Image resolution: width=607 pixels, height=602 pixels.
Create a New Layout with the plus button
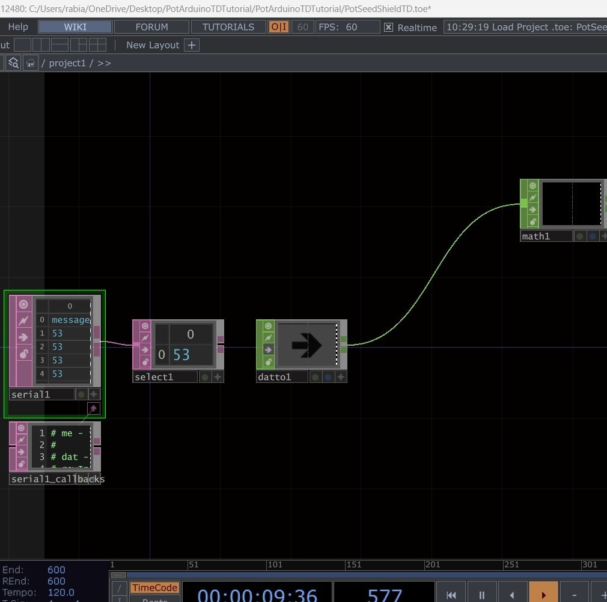pyautogui.click(x=191, y=44)
